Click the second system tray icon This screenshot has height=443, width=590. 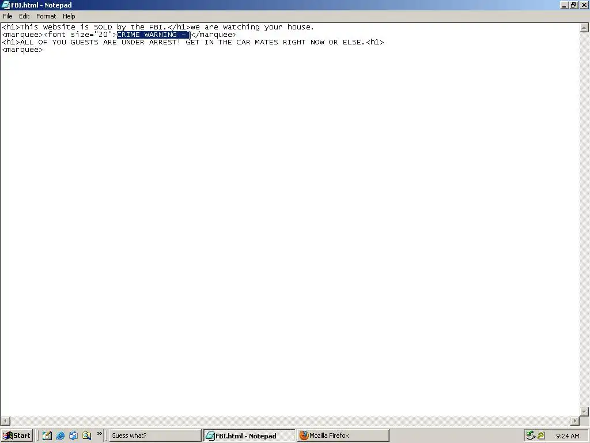(x=541, y=436)
